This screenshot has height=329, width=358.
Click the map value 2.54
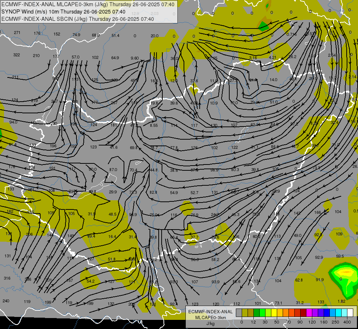pos(332,55)
